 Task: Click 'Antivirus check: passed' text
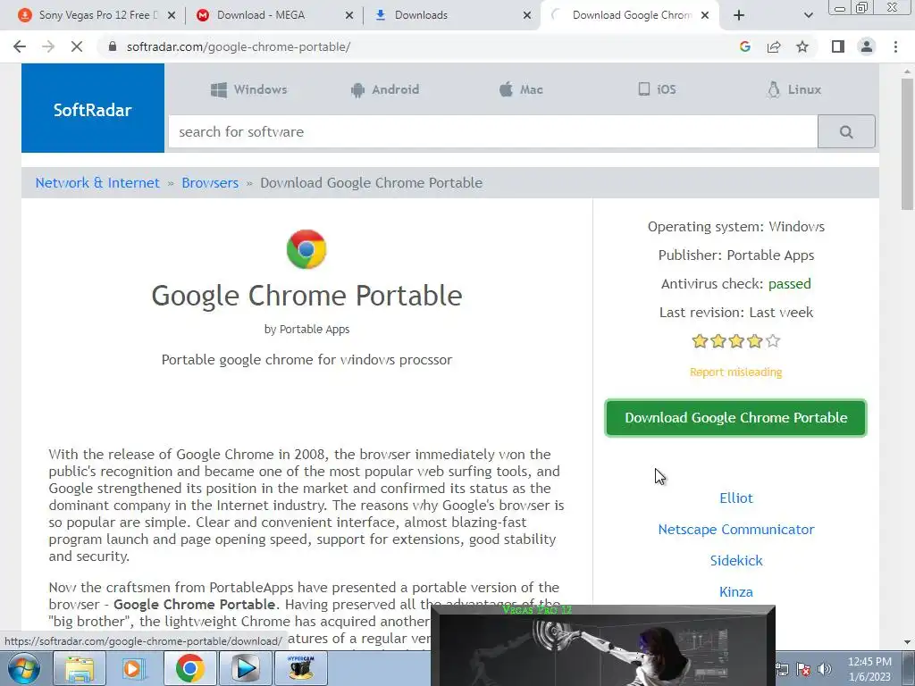(736, 283)
